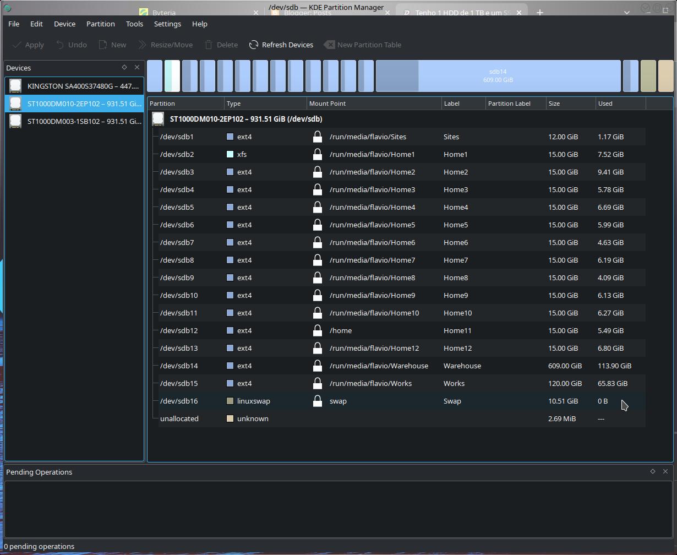
Task: Open the Device menu
Action: 64,24
